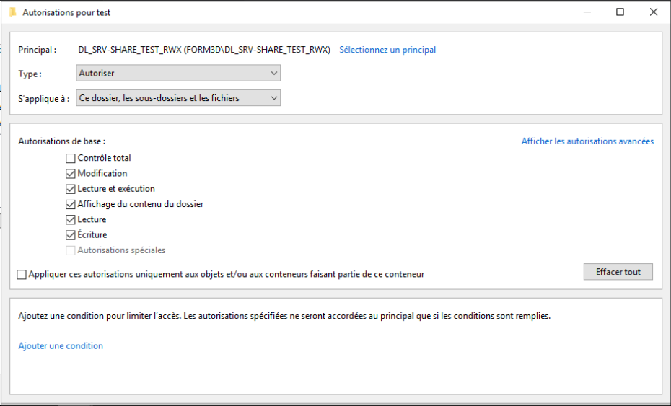Click Sélectionnez un principal link

387,50
